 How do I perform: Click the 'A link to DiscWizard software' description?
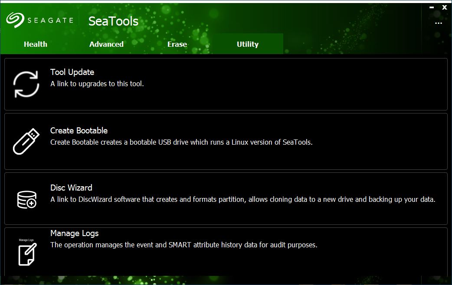(243, 199)
